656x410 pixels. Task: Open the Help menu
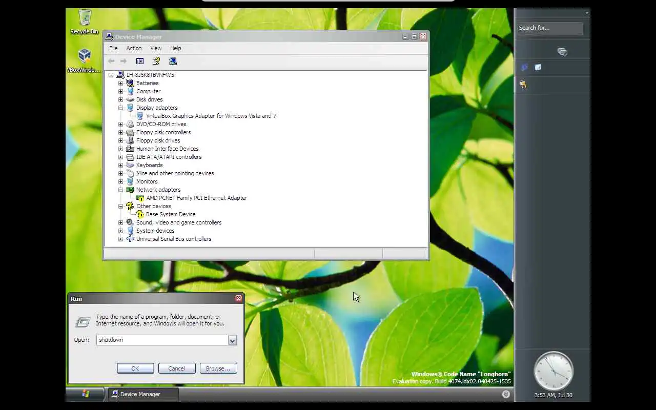click(x=175, y=48)
